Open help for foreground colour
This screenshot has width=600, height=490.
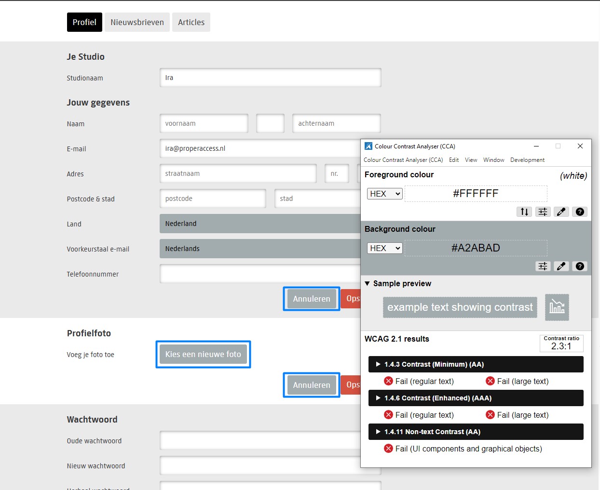580,212
